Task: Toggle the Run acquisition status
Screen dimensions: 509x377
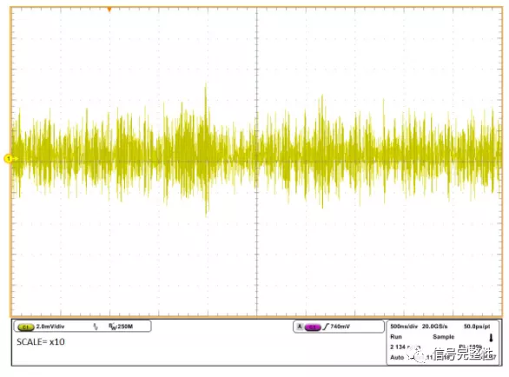Action: [396, 337]
